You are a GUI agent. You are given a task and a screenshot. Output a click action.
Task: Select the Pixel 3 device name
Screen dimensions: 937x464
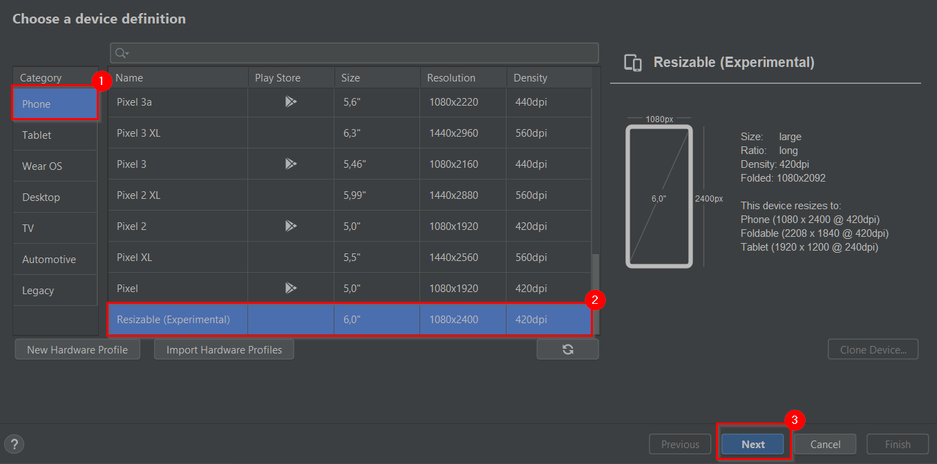click(131, 164)
